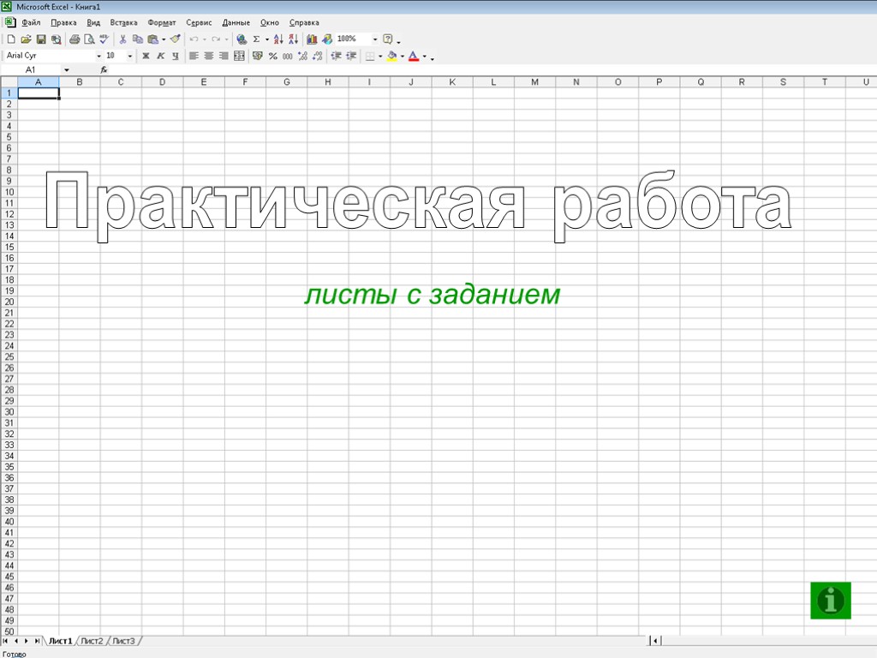Decrease indent icon
The image size is (877, 658).
336,56
